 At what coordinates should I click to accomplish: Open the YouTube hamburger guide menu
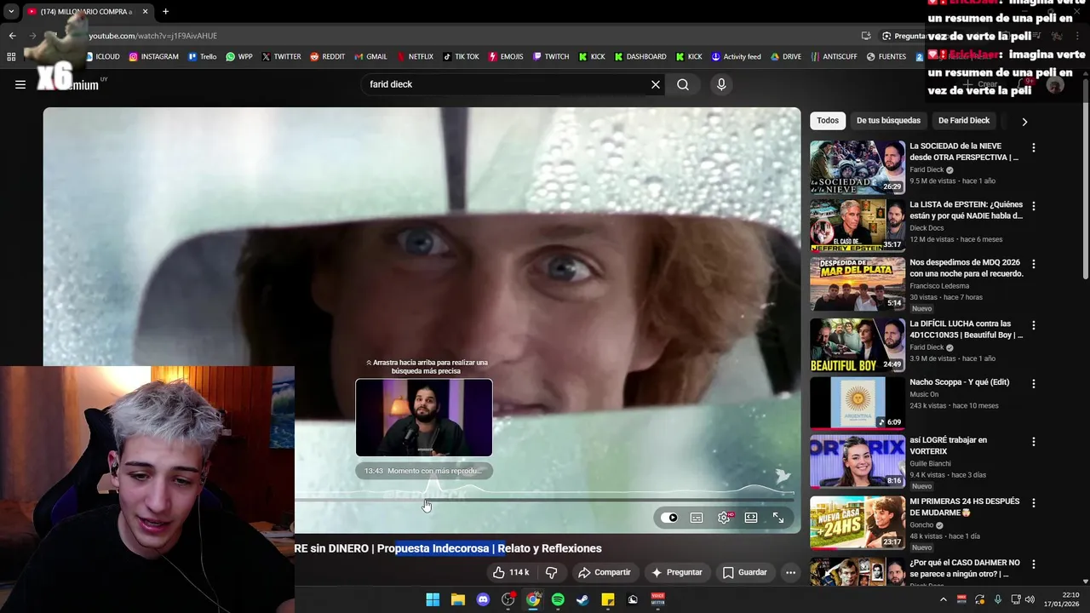pyautogui.click(x=20, y=84)
